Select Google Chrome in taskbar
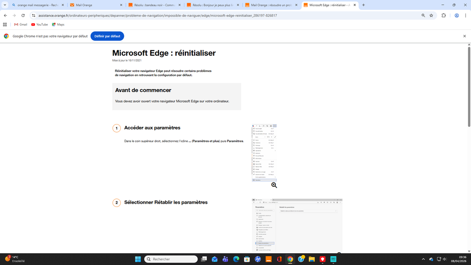Screen dimensions: 471x265 click(290, 259)
